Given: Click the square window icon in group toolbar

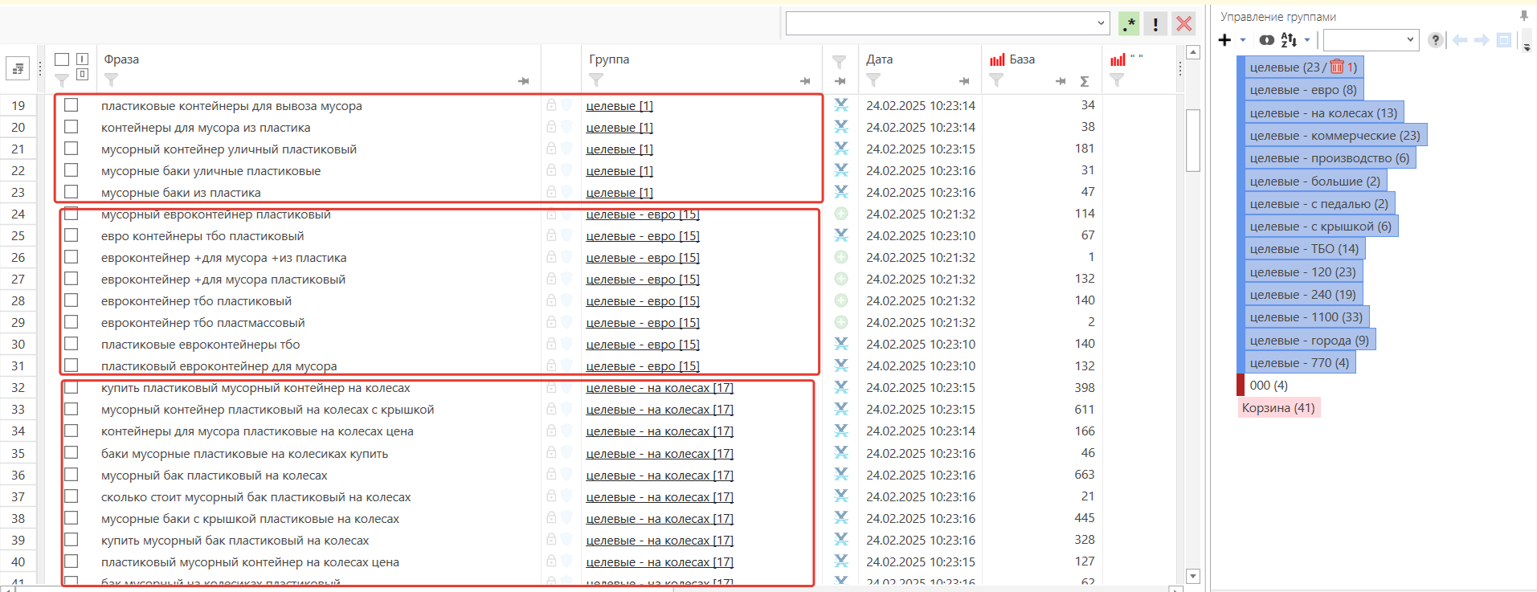Looking at the screenshot, I should [x=1504, y=40].
